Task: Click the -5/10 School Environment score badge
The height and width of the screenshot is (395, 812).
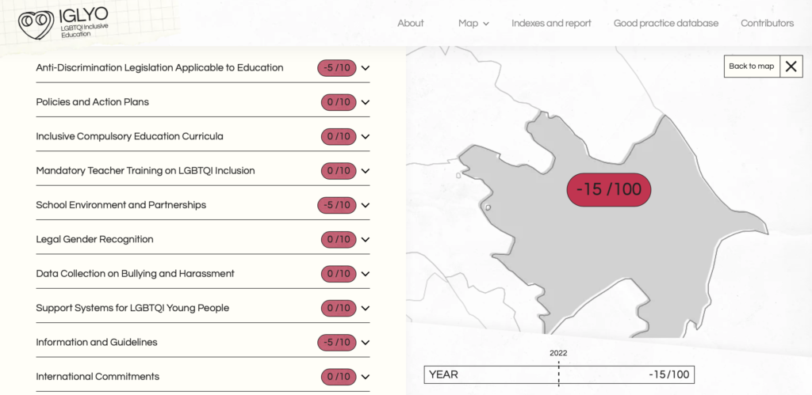Action: [x=337, y=205]
